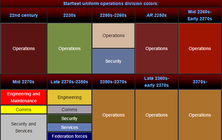Select the beige 2250s-2260s Operations cell

(114, 35)
